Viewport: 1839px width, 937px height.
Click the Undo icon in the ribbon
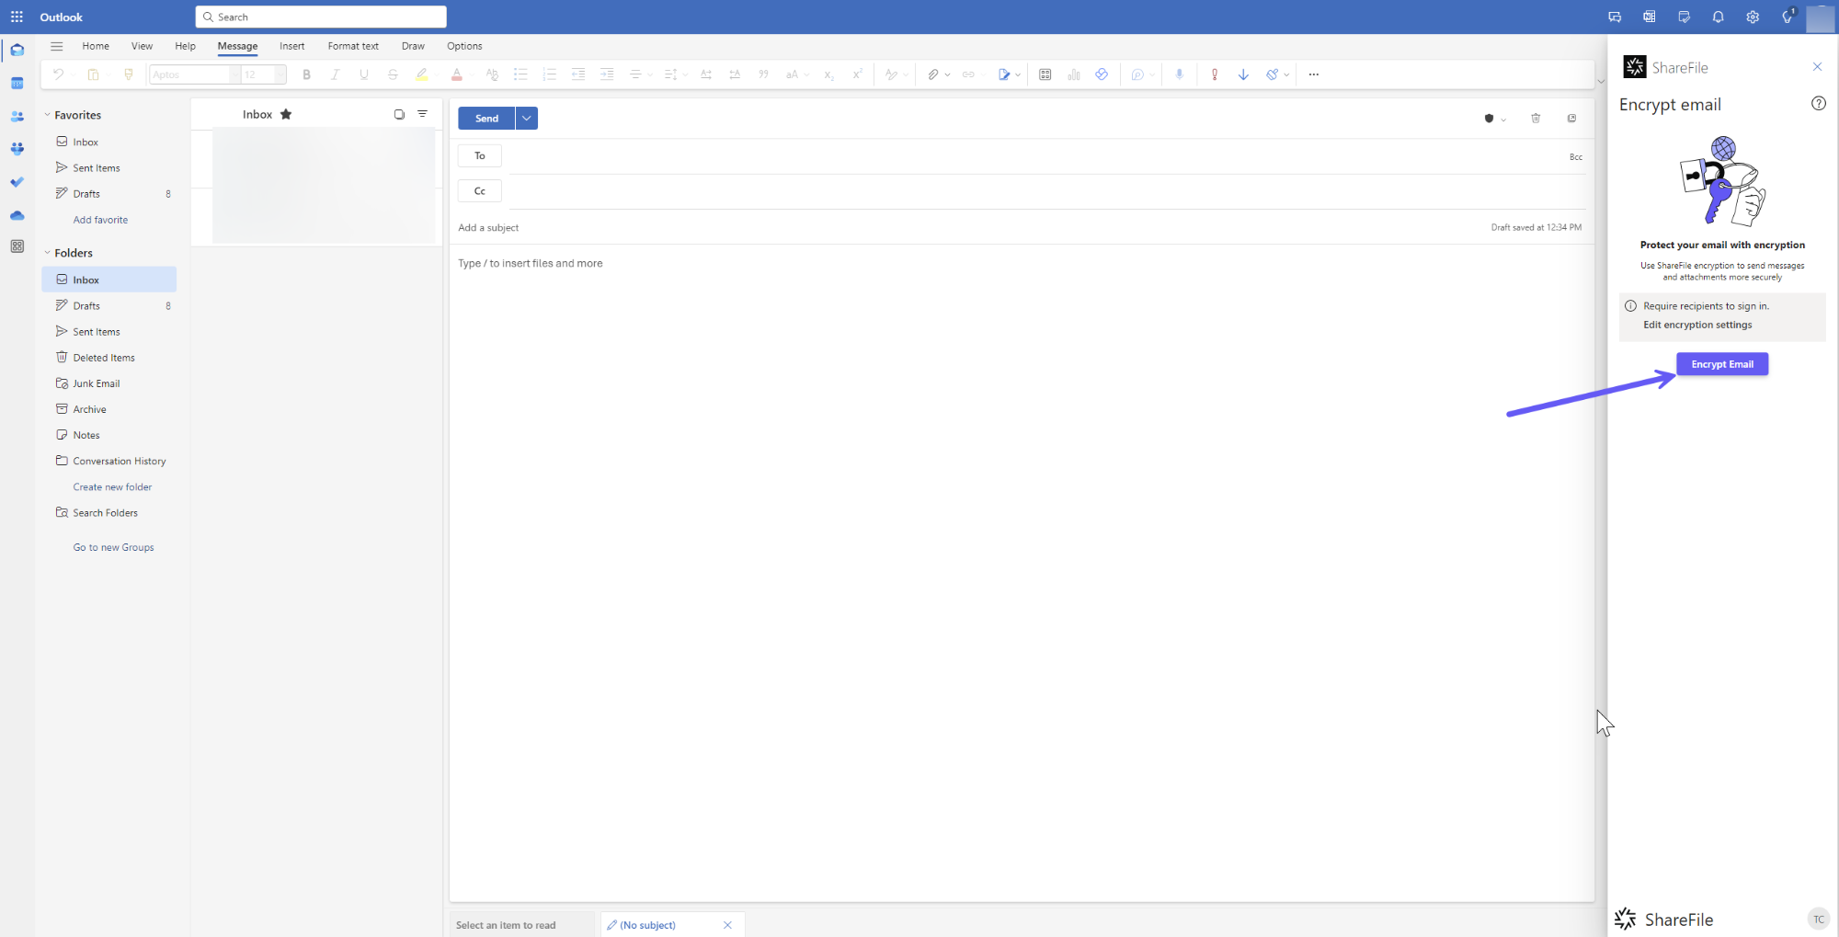[58, 74]
